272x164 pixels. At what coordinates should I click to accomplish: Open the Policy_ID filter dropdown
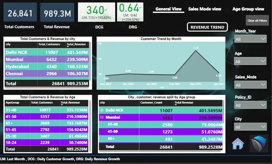coord(250,105)
